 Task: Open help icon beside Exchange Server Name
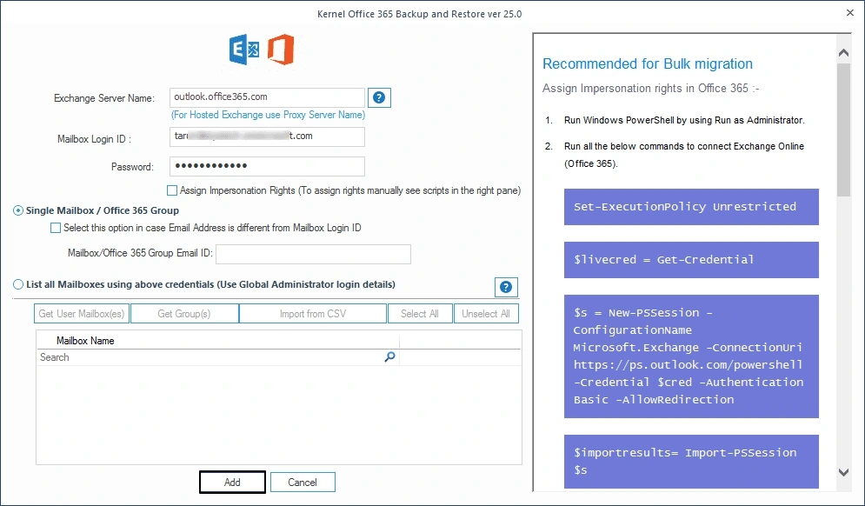coord(379,97)
